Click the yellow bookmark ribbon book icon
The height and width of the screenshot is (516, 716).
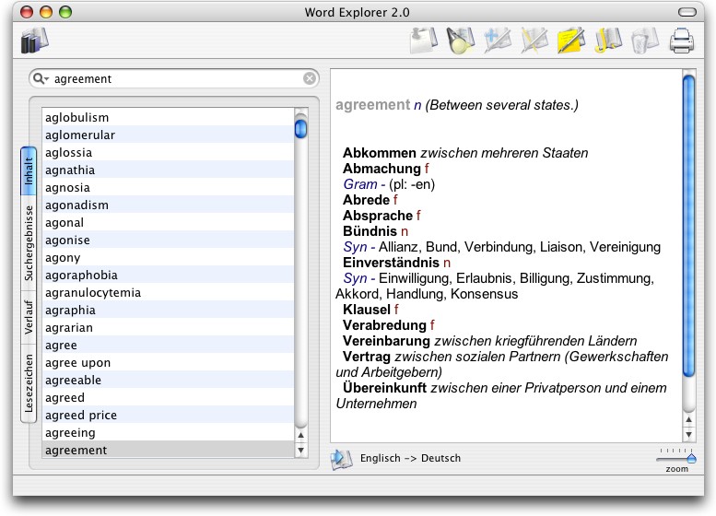608,41
